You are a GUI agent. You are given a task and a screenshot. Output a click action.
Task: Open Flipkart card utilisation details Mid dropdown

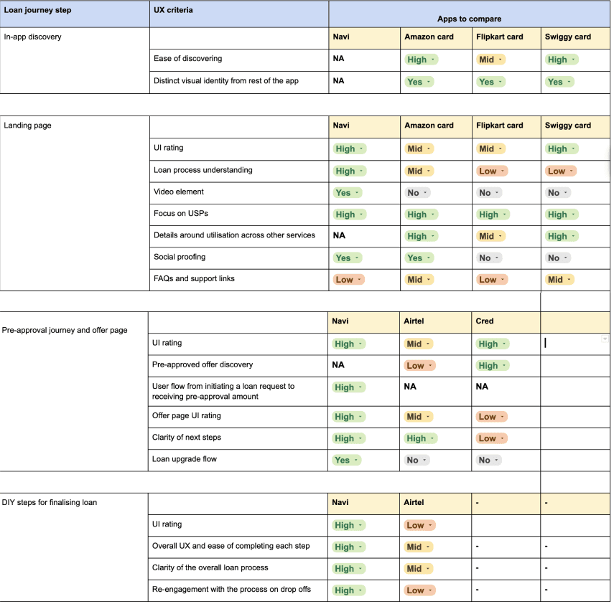(490, 237)
